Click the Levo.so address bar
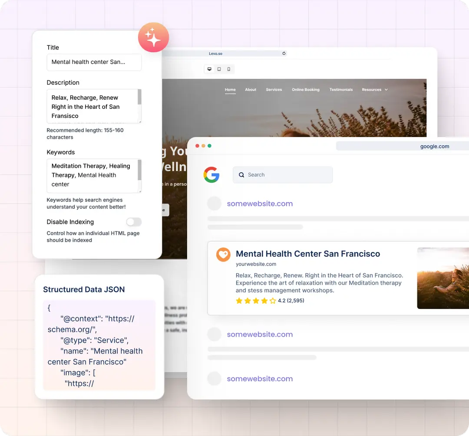Image resolution: width=469 pixels, height=436 pixels. [x=225, y=53]
